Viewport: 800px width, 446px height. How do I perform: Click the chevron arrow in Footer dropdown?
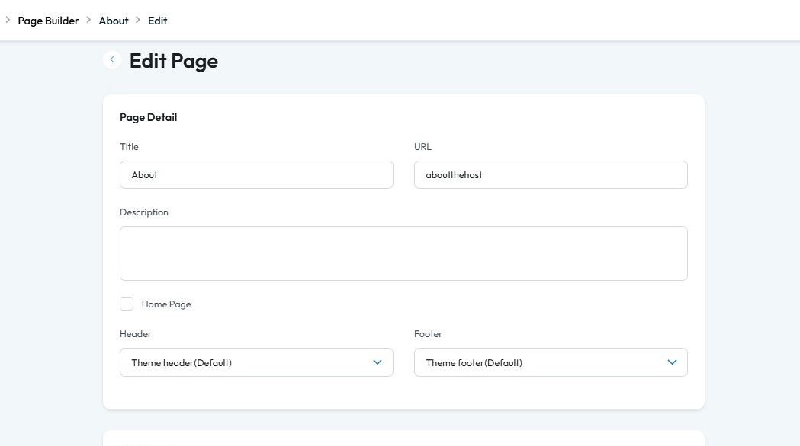(x=672, y=362)
